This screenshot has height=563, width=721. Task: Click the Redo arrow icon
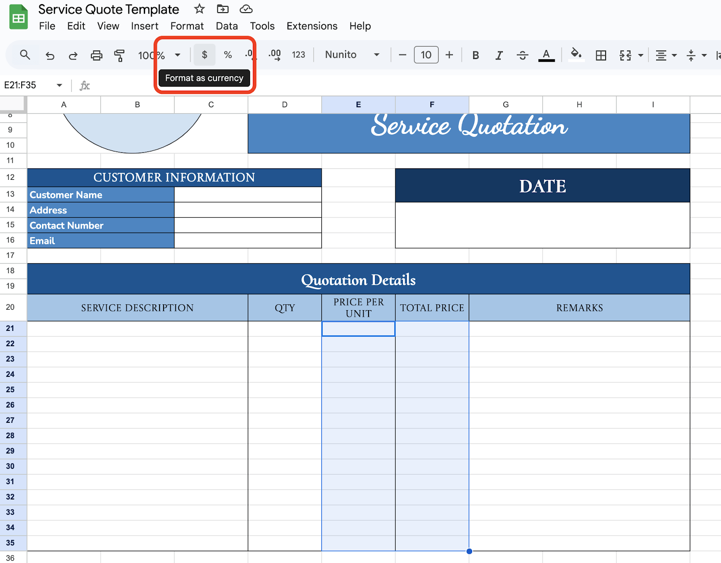[73, 55]
